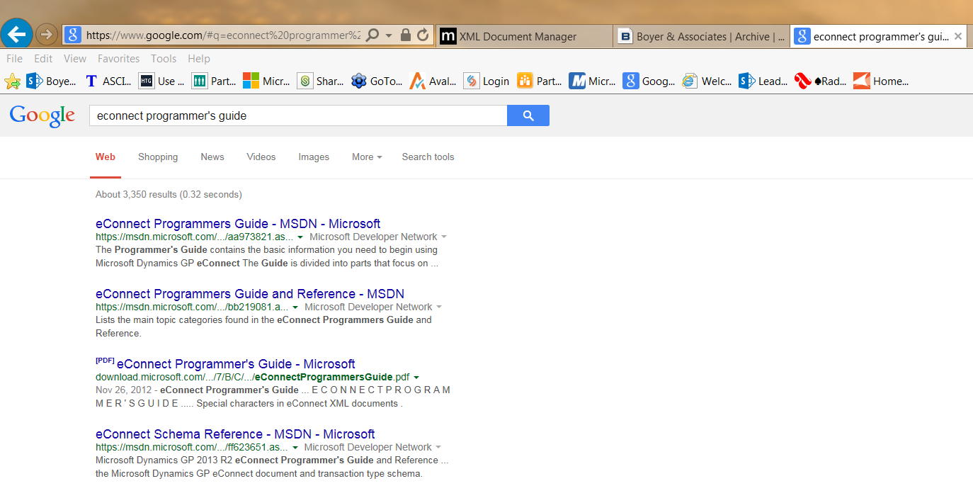Viewport: 973px width, 498px height.
Task: Open the Favorites menu
Action: click(119, 59)
